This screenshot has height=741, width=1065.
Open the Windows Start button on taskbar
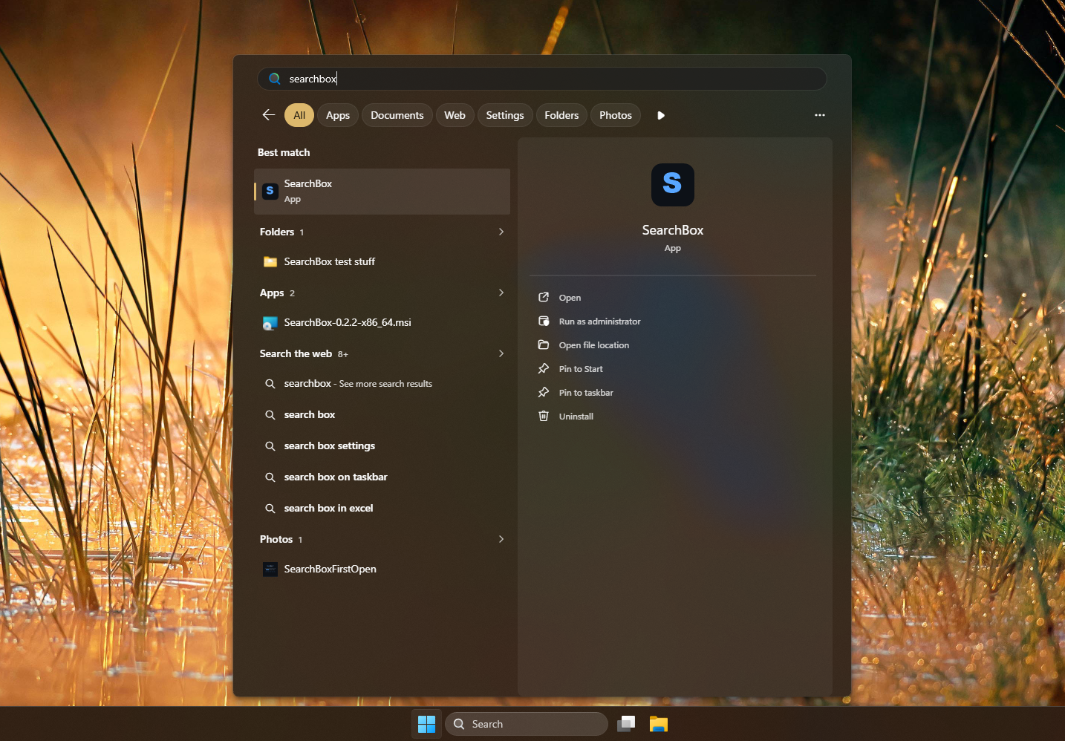tap(427, 724)
